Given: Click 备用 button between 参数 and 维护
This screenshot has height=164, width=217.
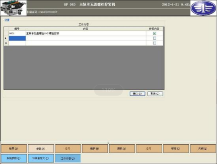Looking at the screenshot, I should click(x=68, y=149).
